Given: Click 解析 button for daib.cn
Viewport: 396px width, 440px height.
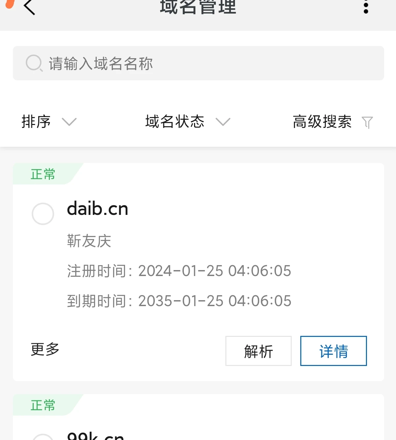Looking at the screenshot, I should [x=258, y=351].
